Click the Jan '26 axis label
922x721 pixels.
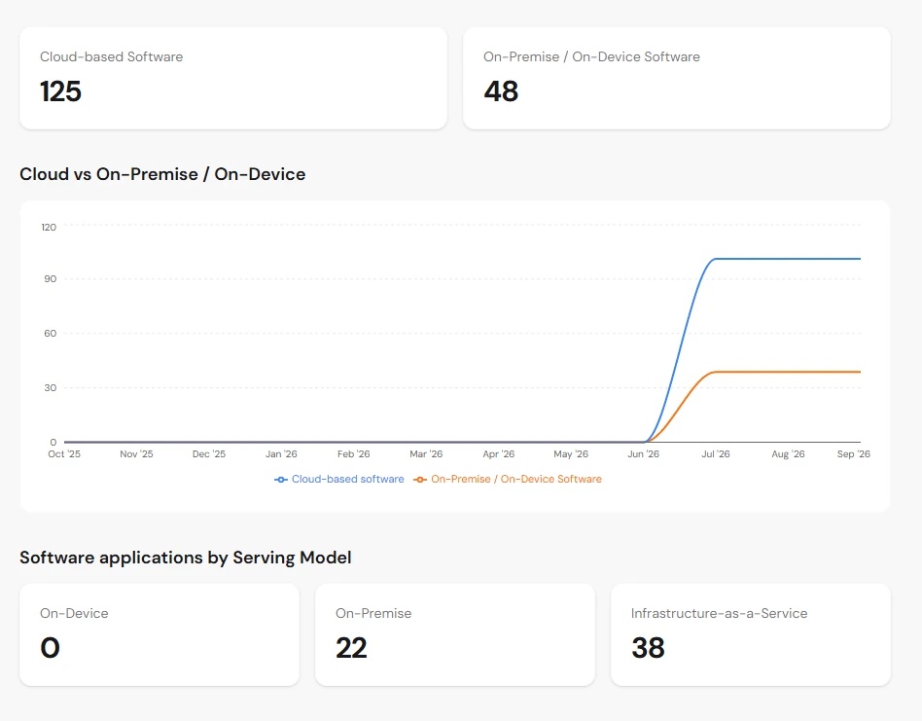click(x=281, y=454)
